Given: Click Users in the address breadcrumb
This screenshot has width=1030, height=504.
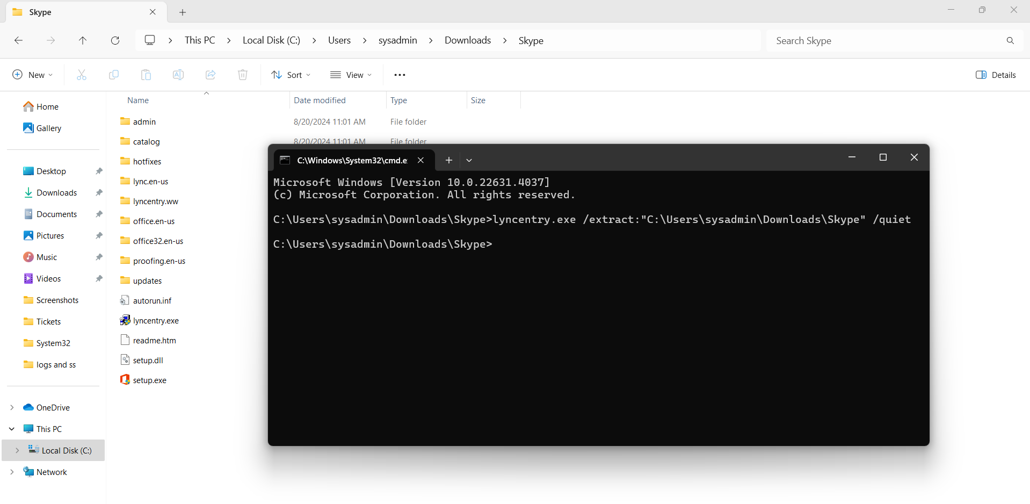Looking at the screenshot, I should click(339, 40).
